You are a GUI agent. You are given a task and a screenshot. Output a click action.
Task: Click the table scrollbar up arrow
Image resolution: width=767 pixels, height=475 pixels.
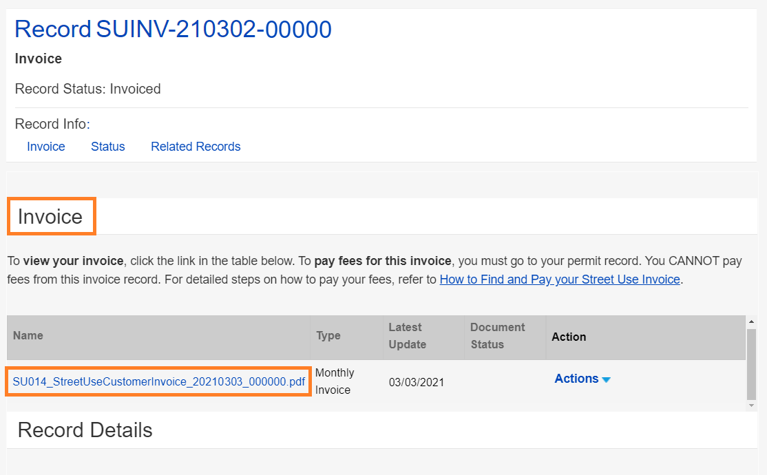(751, 321)
